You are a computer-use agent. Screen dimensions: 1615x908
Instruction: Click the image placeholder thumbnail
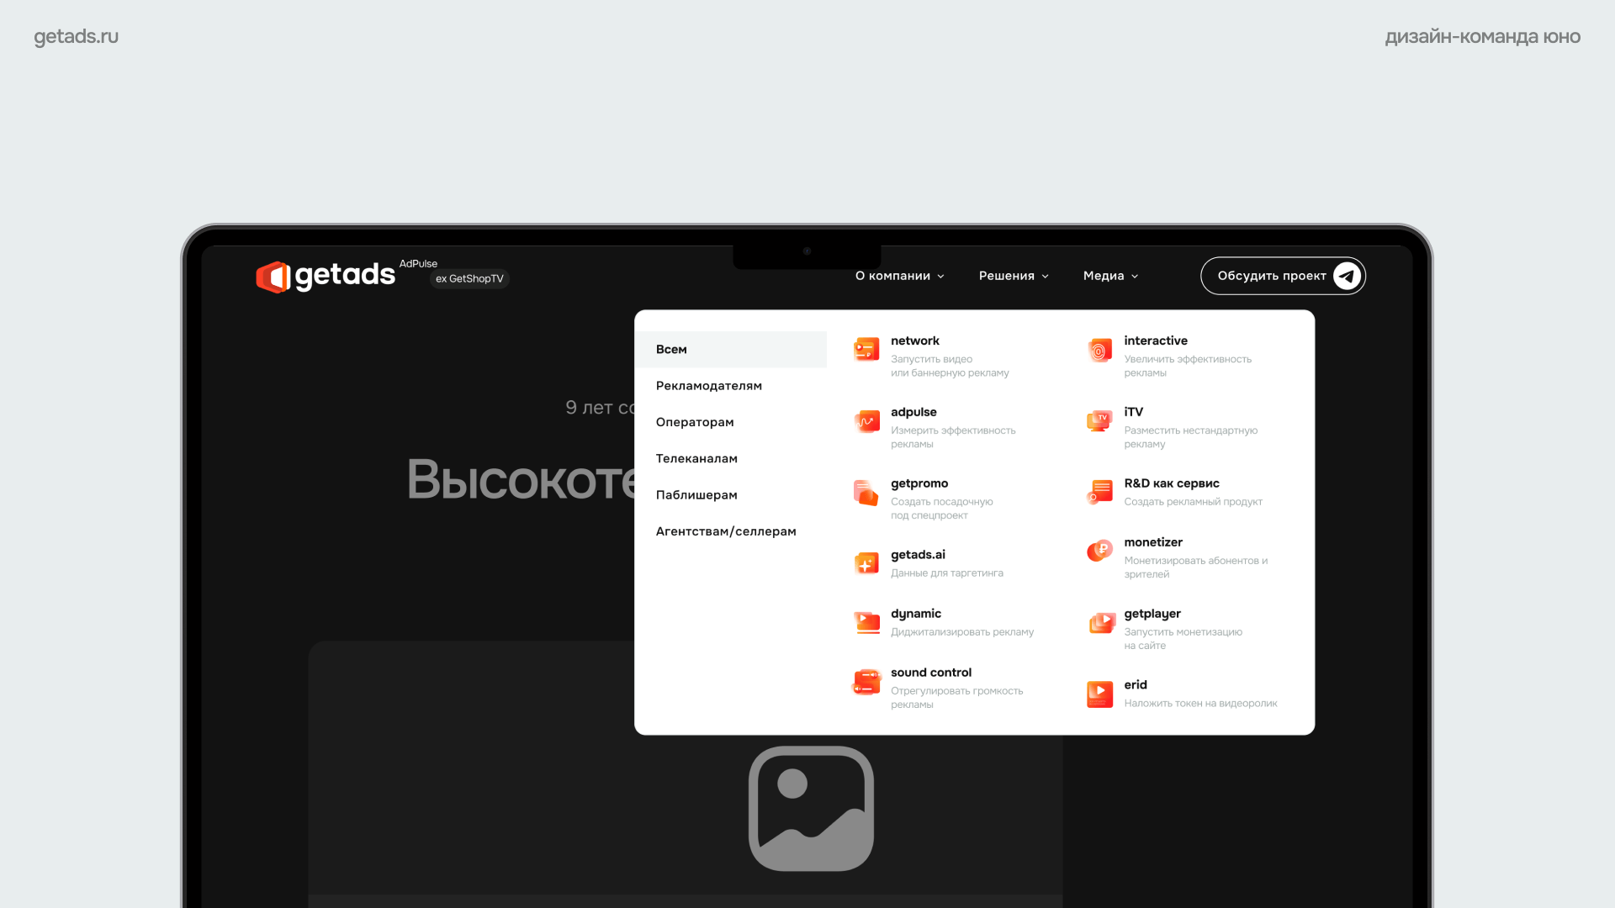click(x=811, y=809)
